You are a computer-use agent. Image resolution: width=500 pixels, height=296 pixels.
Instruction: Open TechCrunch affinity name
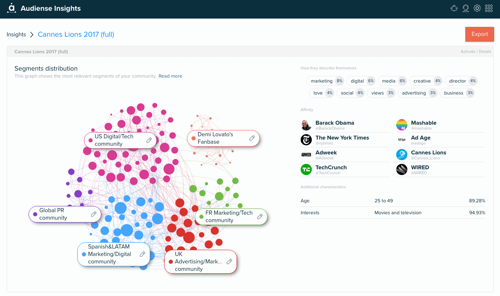(x=331, y=168)
